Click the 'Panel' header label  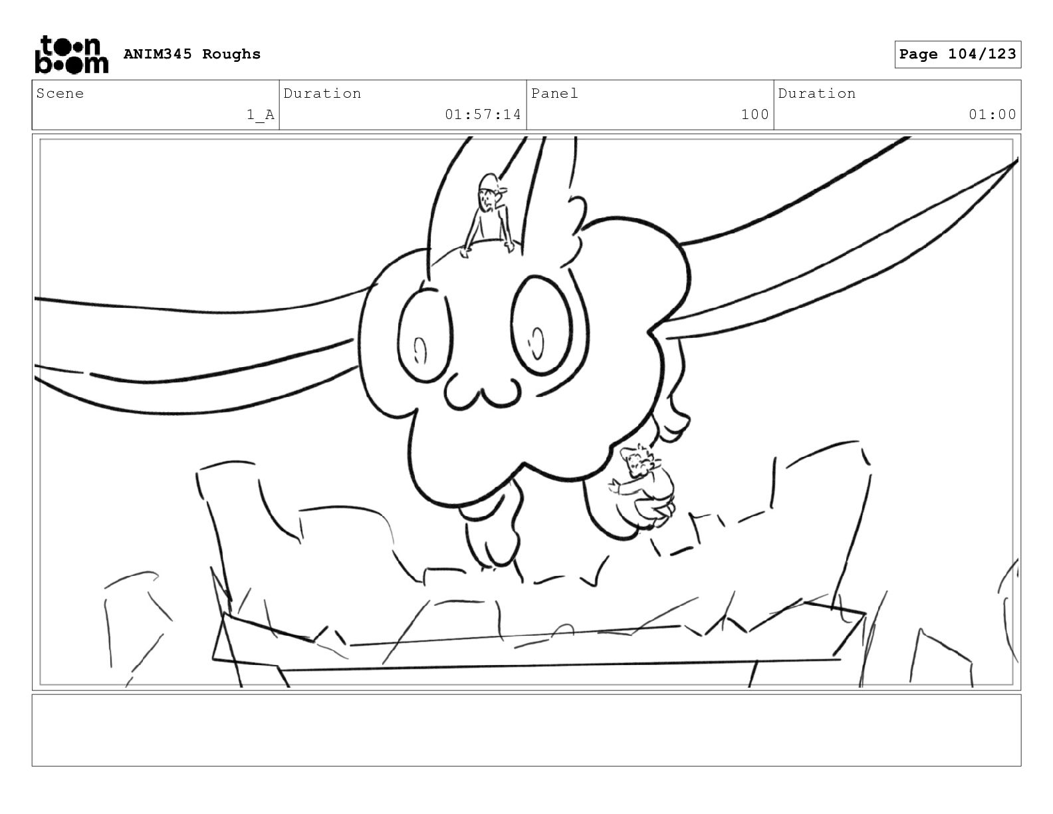click(x=555, y=93)
